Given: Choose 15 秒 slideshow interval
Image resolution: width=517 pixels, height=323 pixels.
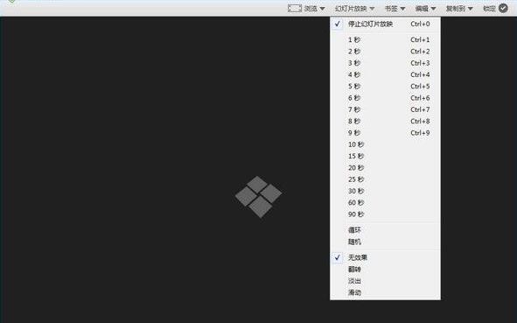Looking at the screenshot, I should pyautogui.click(x=385, y=156).
